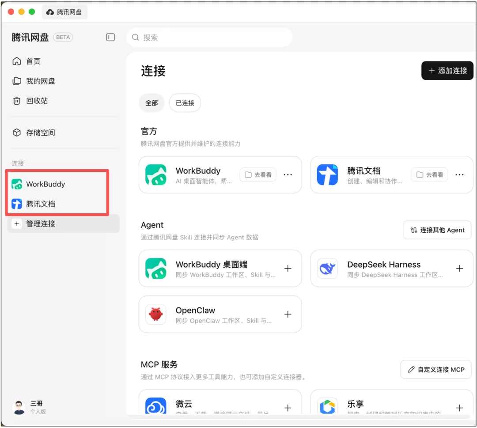Click the DeepSeek Harness whale icon
Viewport: 477px width, 428px height.
click(327, 268)
